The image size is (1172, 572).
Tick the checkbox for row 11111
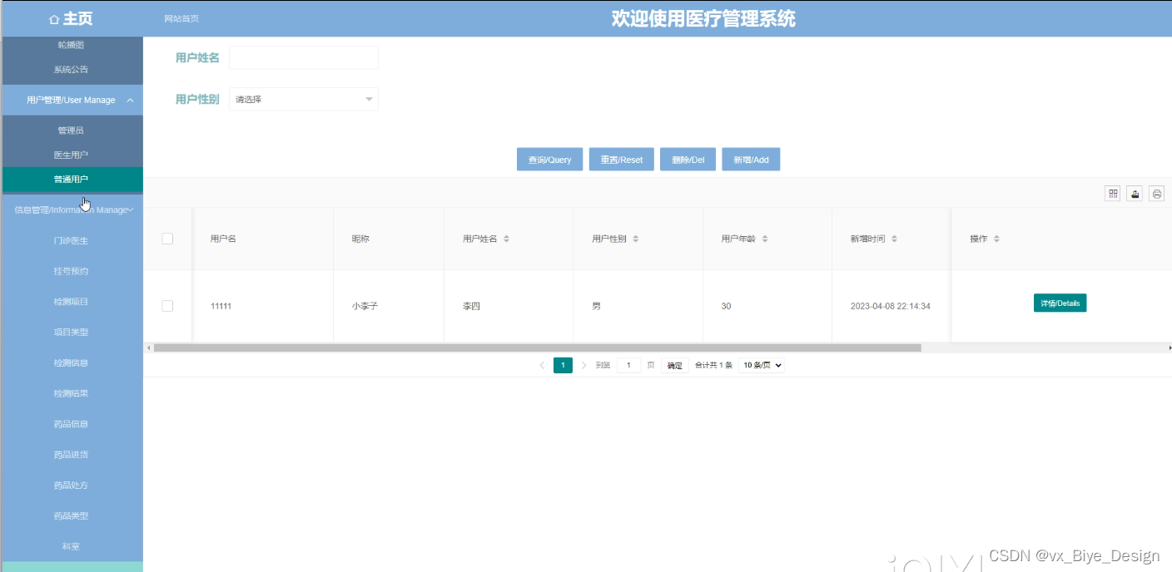click(x=167, y=306)
